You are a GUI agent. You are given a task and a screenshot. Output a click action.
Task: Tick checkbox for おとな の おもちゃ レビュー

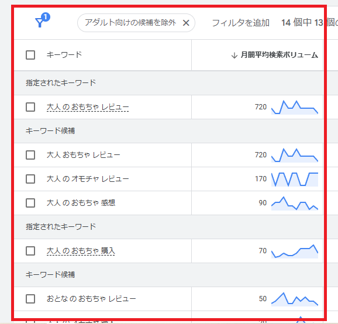pyautogui.click(x=30, y=299)
